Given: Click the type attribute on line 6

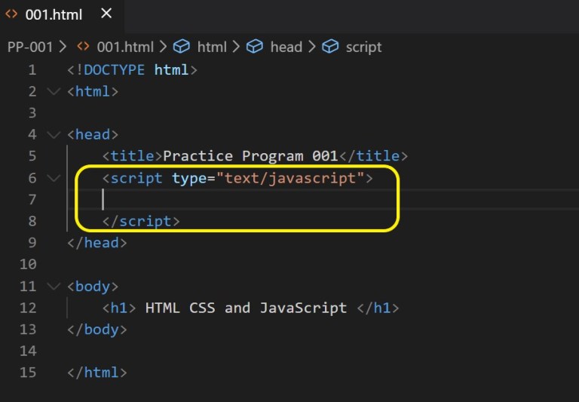Looking at the screenshot, I should [189, 179].
